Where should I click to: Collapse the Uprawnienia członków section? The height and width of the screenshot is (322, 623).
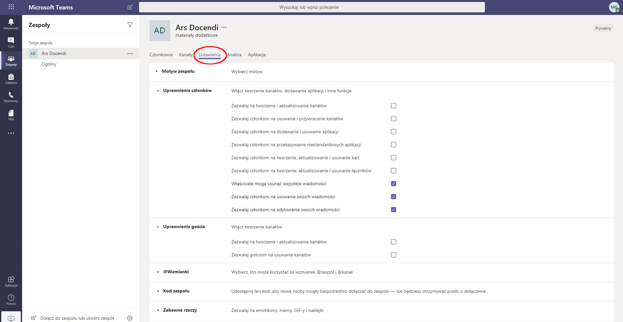[x=158, y=91]
